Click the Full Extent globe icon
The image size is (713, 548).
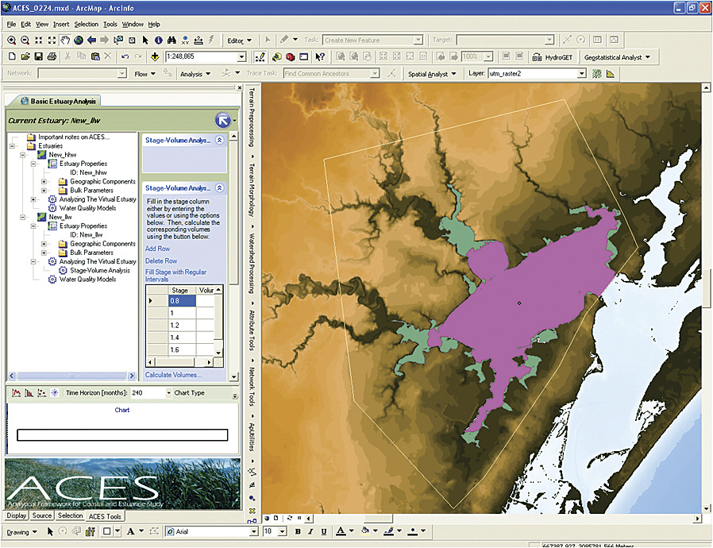[x=78, y=40]
